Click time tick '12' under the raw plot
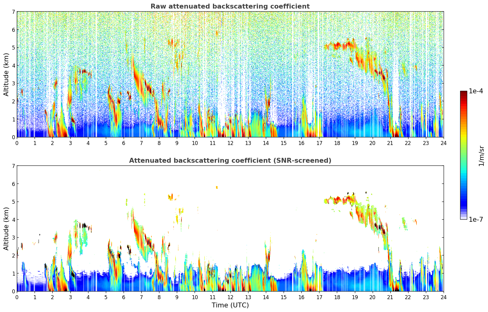This screenshot has height=312, width=488. 230,143
